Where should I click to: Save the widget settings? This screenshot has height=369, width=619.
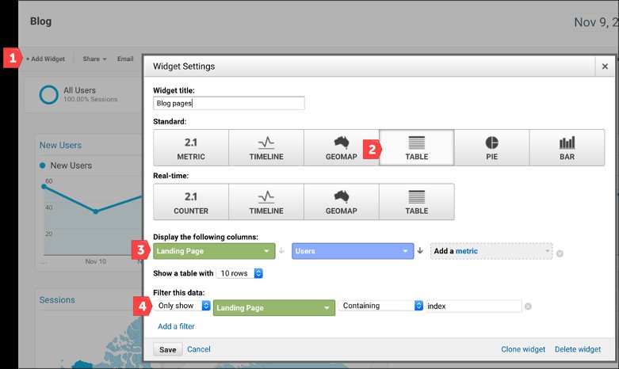coord(168,350)
